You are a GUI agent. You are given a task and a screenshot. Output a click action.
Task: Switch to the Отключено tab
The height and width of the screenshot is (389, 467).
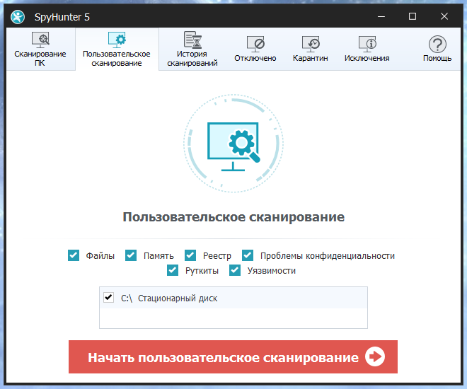tap(255, 50)
